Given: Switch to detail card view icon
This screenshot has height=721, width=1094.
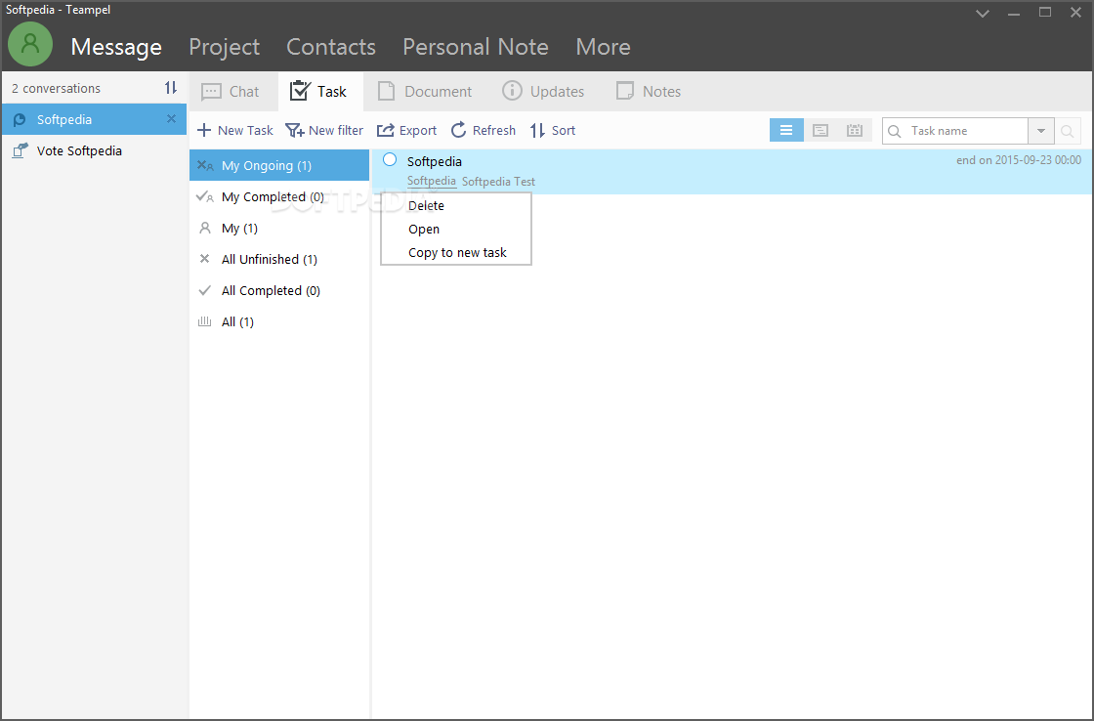Looking at the screenshot, I should (x=820, y=131).
